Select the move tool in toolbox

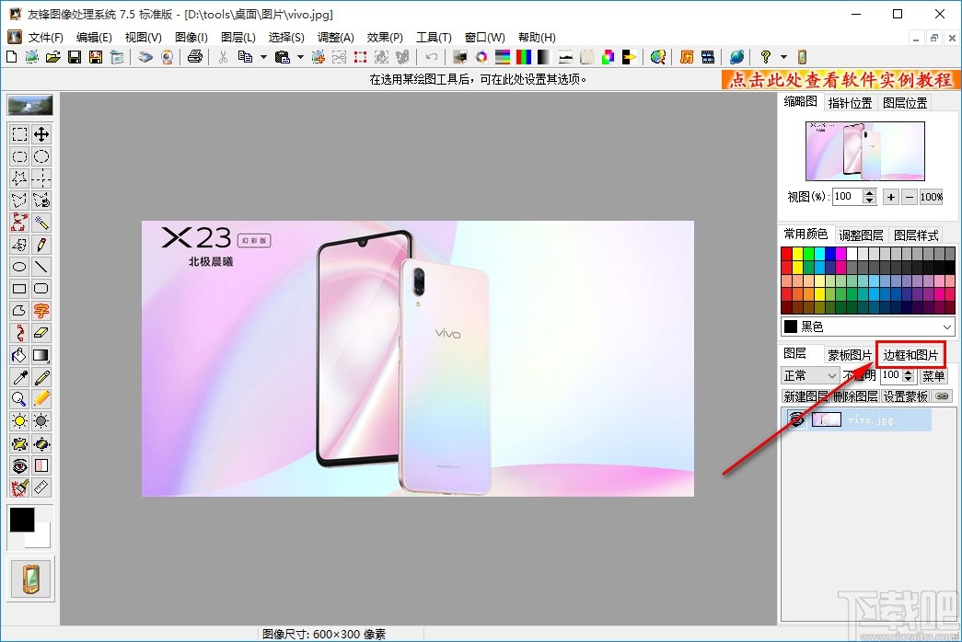[x=41, y=135]
